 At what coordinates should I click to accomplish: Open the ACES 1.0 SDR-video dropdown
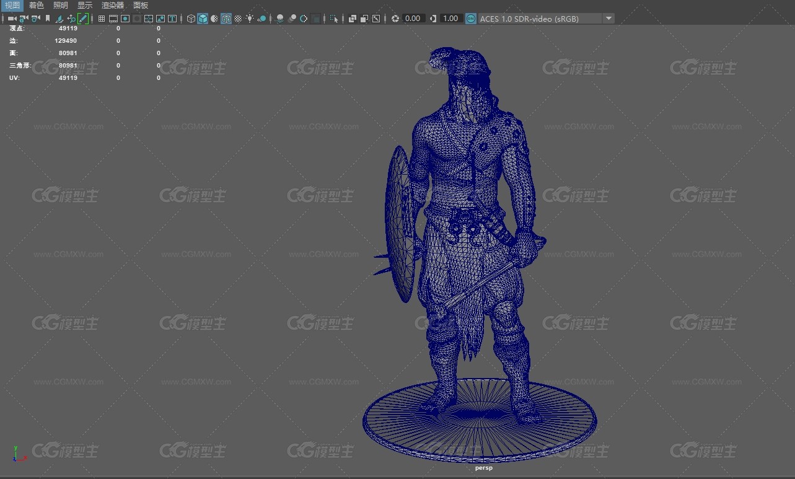click(546, 19)
